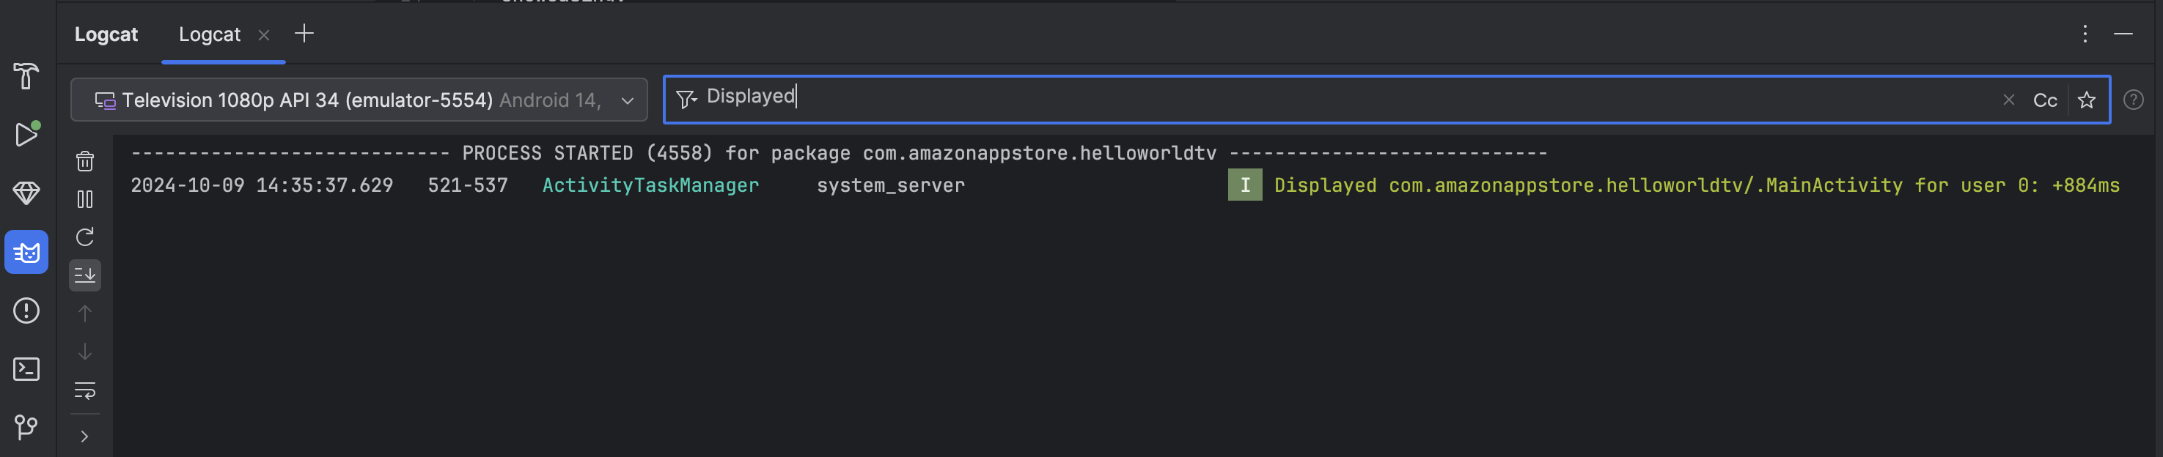Select the Logcat cat icon in the sidebar
This screenshot has height=457, width=2163.
26,253
